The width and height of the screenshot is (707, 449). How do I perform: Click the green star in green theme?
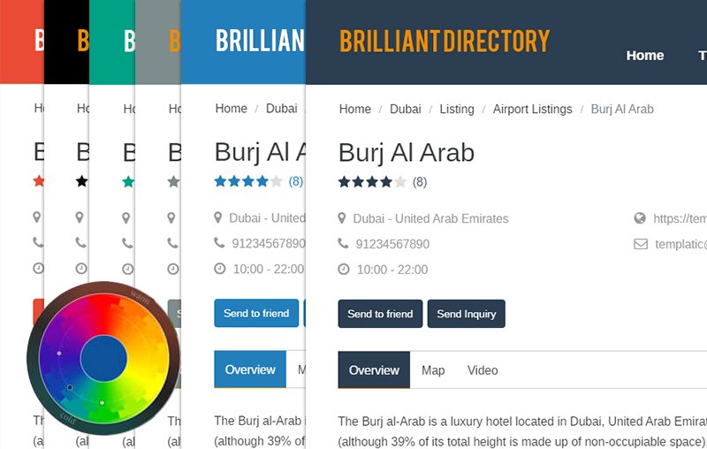coord(128,182)
